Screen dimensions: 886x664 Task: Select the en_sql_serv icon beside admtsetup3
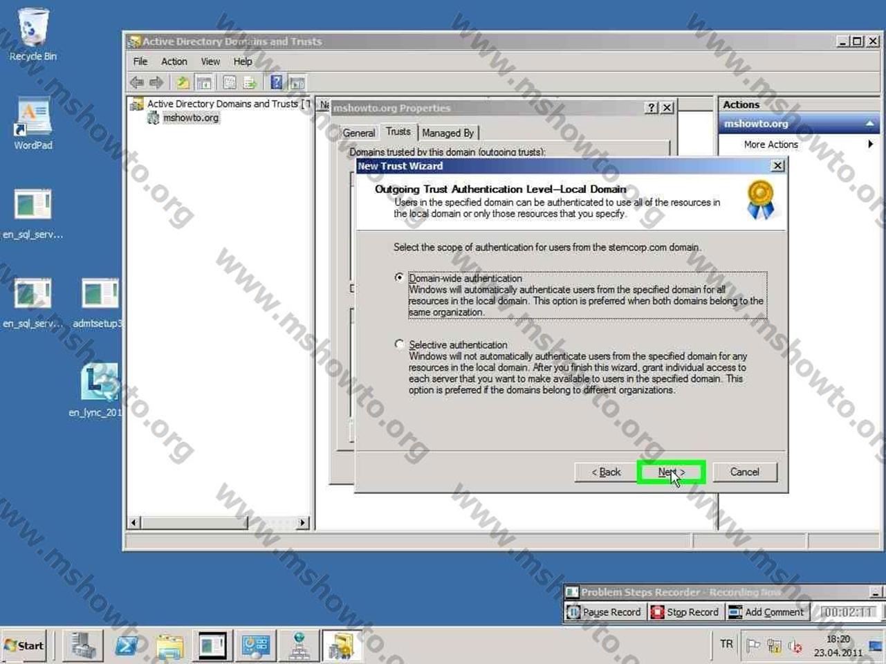click(x=33, y=302)
